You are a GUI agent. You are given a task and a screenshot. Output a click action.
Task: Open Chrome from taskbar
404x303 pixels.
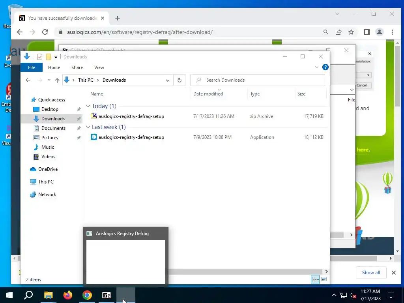[87, 295]
